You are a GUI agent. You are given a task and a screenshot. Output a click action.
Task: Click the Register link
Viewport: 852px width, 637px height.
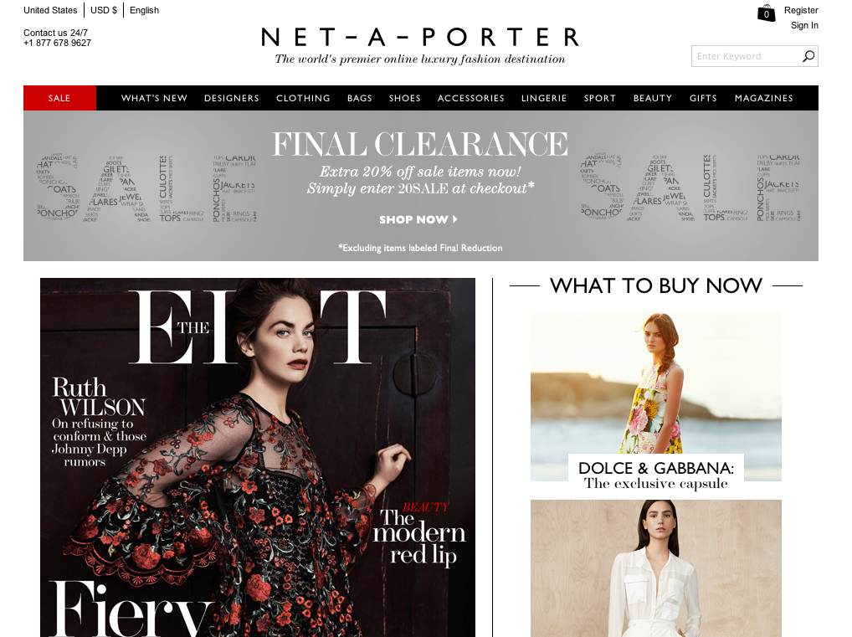point(801,10)
